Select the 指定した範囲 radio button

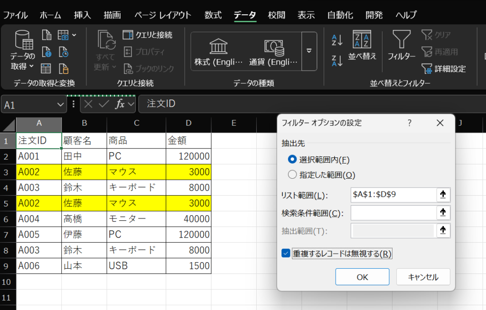pyautogui.click(x=292, y=174)
